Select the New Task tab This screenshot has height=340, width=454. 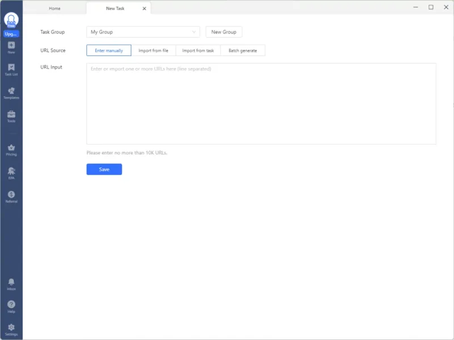click(115, 8)
